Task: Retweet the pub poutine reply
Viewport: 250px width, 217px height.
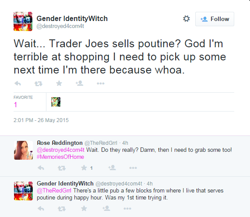Action: click(62, 209)
